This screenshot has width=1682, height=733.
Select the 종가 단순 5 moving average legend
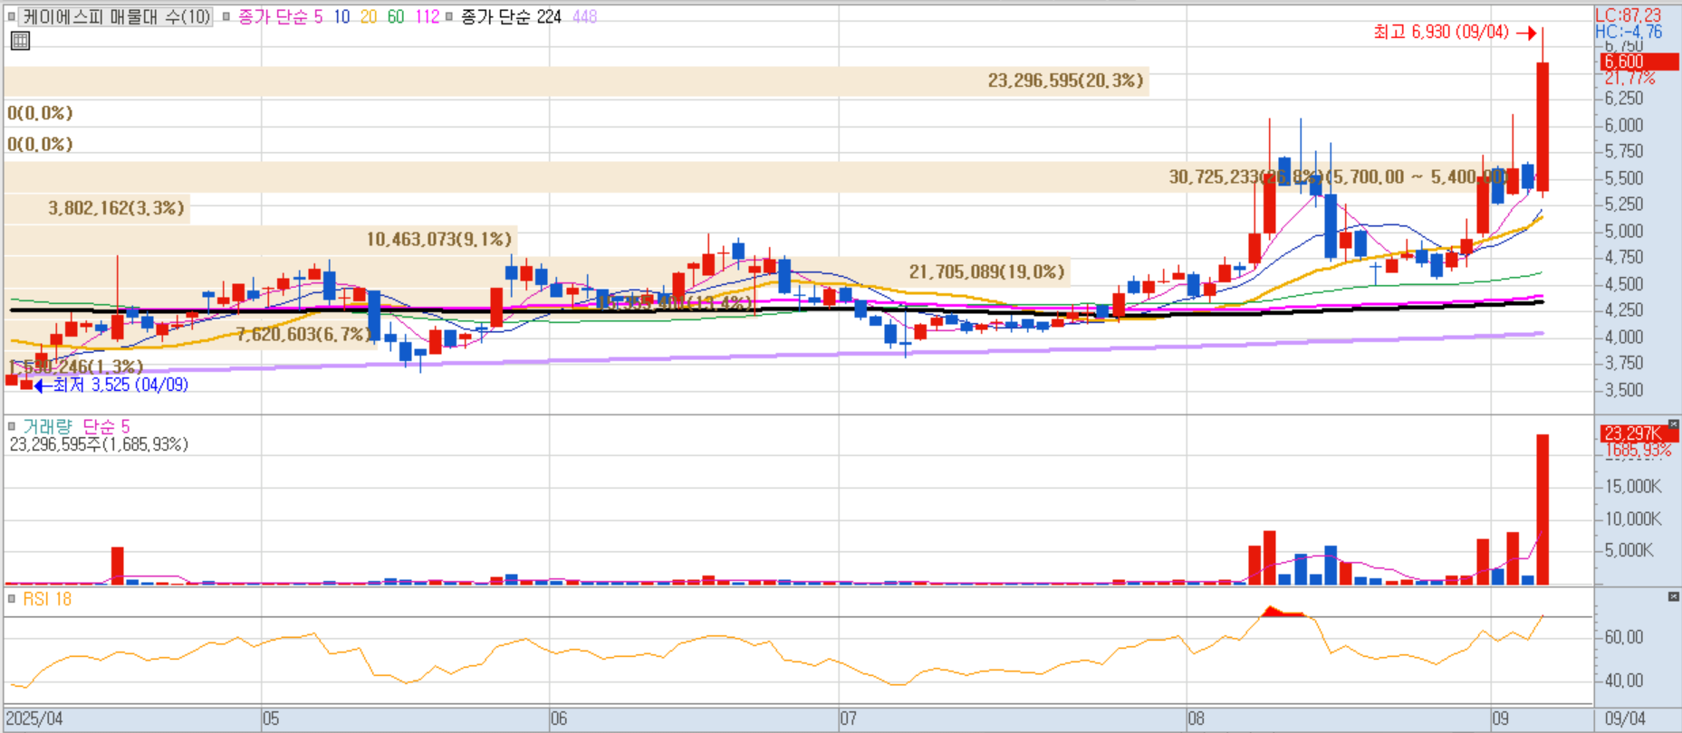click(x=280, y=16)
